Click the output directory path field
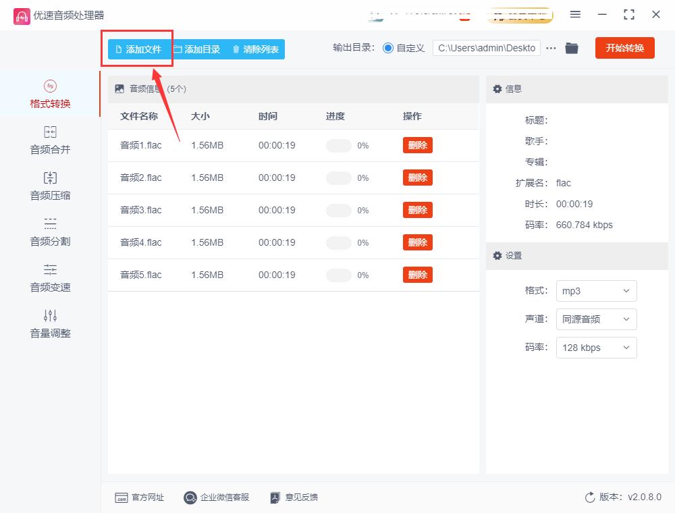The height and width of the screenshot is (513, 675). (486, 48)
